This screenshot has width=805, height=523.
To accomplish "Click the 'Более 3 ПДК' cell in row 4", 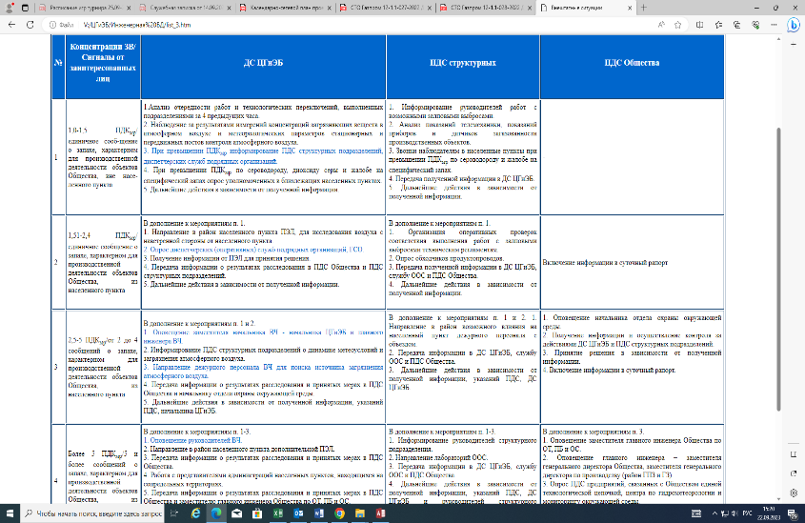I will tap(103, 465).
